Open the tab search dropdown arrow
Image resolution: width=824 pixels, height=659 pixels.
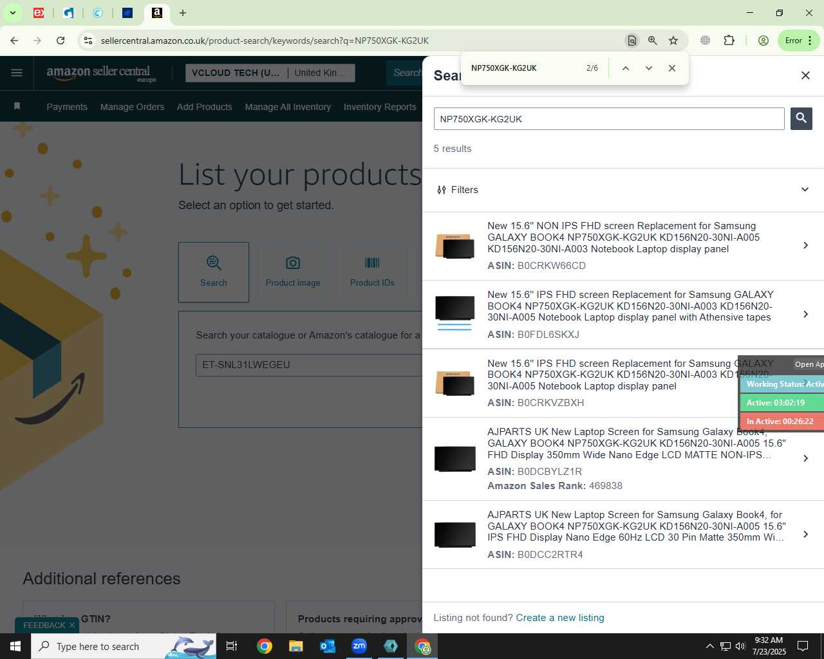12,13
